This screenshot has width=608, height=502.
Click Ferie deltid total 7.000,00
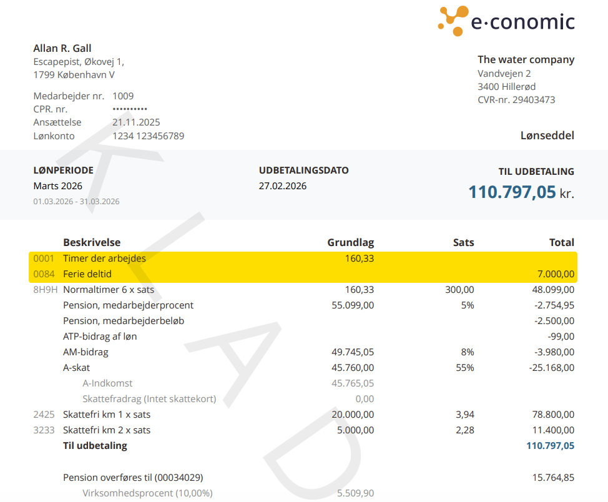(556, 274)
